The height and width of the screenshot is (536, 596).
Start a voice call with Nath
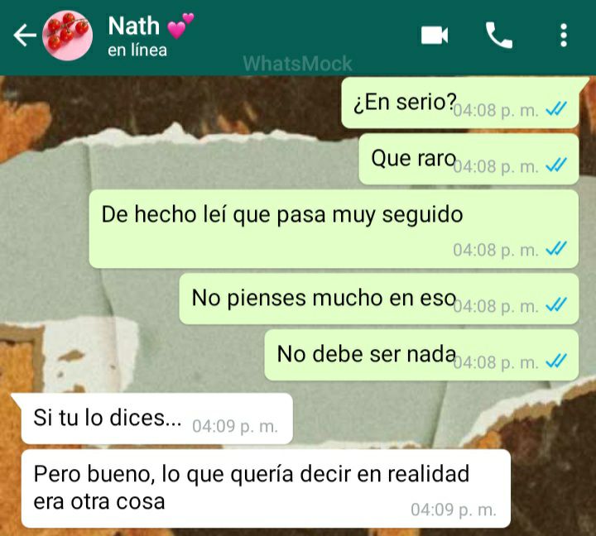point(499,36)
